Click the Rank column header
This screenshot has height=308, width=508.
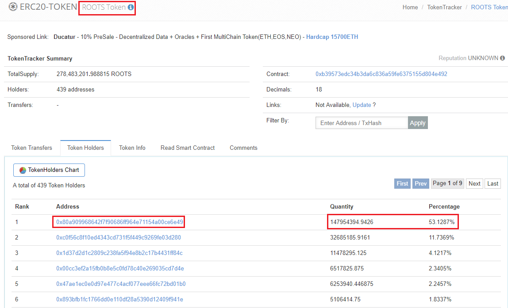[22, 207]
